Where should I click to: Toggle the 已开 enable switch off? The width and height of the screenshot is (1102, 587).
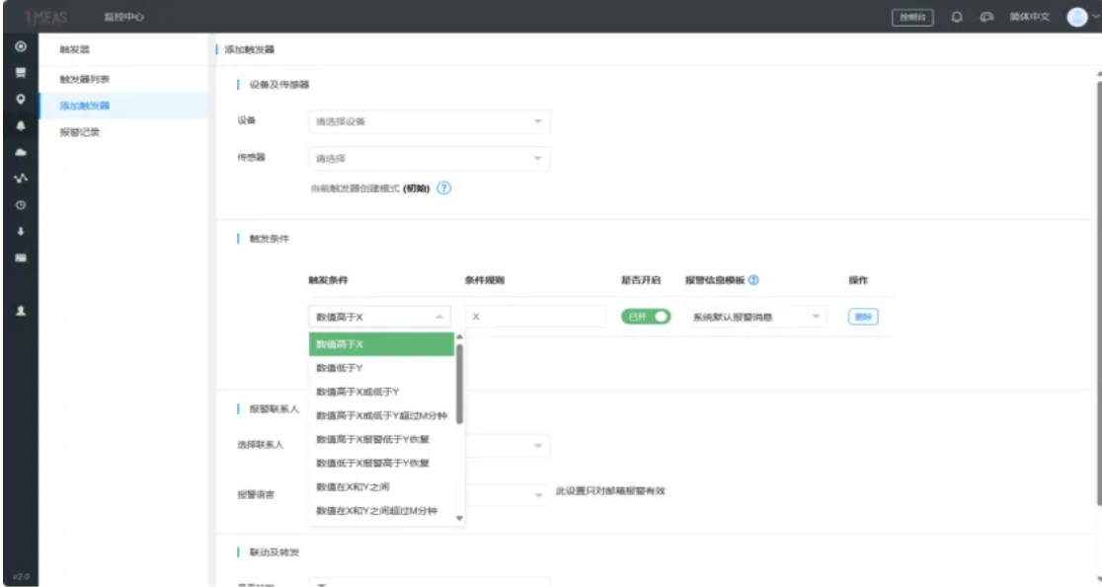(645, 317)
